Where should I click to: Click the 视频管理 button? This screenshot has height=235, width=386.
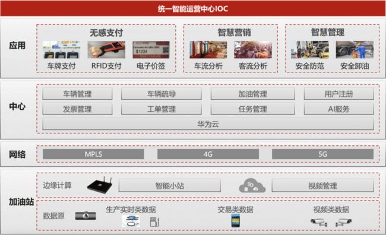click(x=322, y=186)
